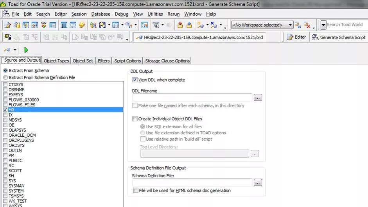Switch to the Object Types tab
Image resolution: width=368 pixels, height=207 pixels.
56,61
